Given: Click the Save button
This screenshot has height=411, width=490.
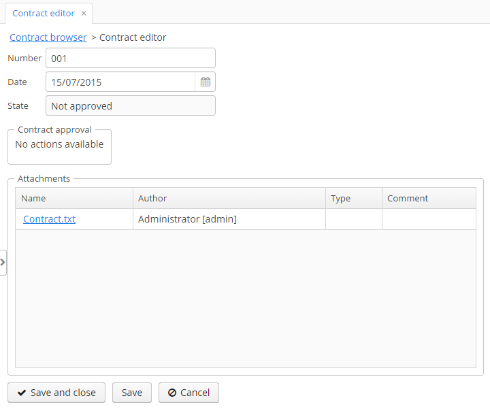Looking at the screenshot, I should pyautogui.click(x=132, y=393).
